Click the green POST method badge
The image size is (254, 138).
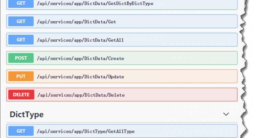21,58
